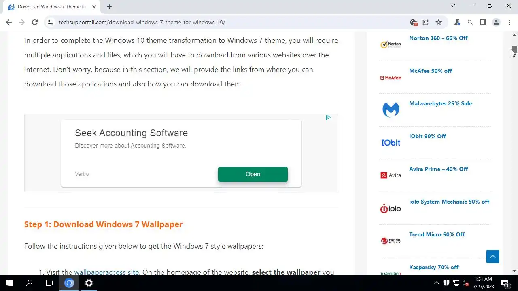
Task: Open Windows Security tray icon
Action: point(446,283)
